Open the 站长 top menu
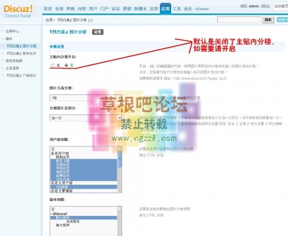 pos(188,9)
